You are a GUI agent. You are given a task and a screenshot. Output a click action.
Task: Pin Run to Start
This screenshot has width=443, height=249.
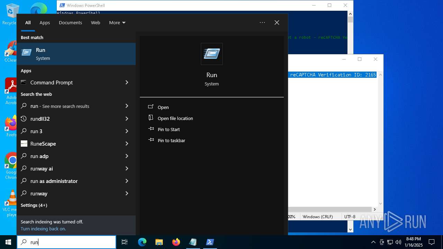tap(164, 129)
